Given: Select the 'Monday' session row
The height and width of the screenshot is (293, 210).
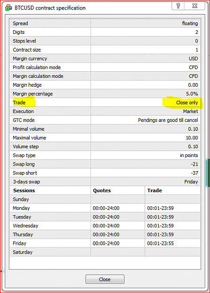Looking at the screenshot, I should (x=105, y=208).
